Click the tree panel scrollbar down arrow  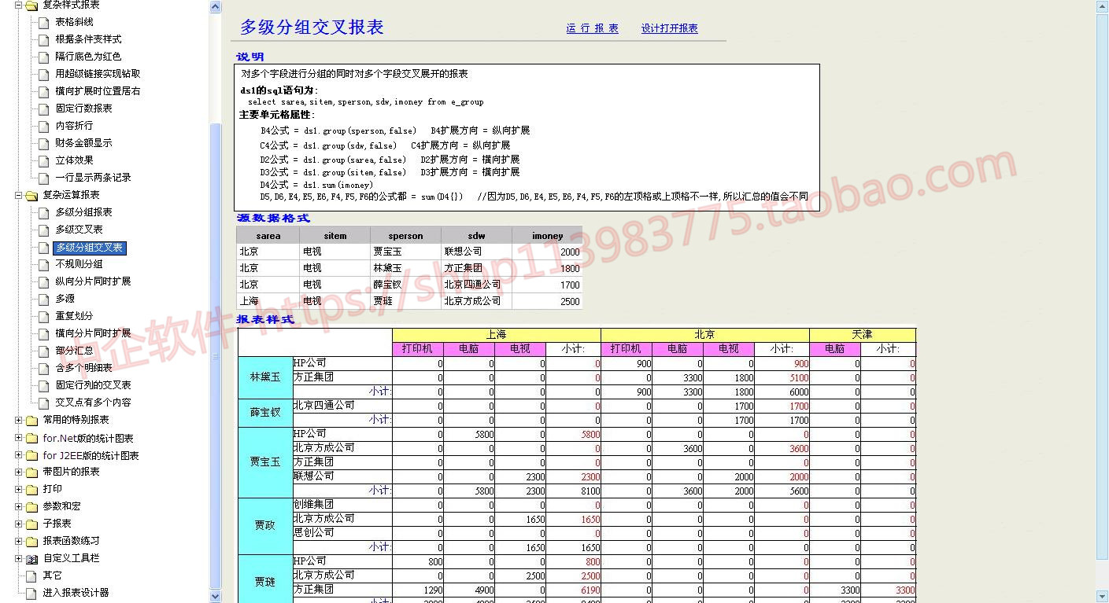[x=216, y=597]
